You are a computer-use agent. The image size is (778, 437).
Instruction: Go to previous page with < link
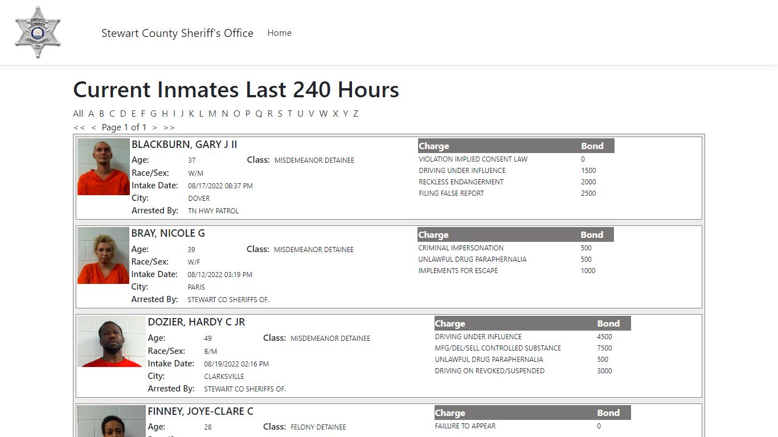pyautogui.click(x=93, y=127)
